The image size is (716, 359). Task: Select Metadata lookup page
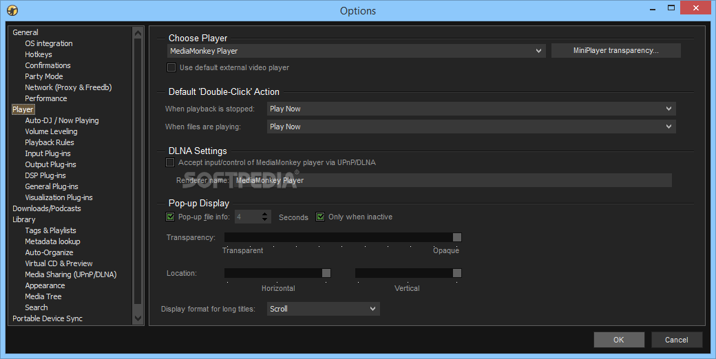pyautogui.click(x=52, y=241)
